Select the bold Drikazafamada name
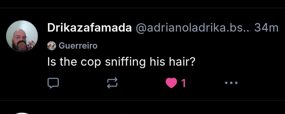Image resolution: width=285 pixels, height=114 pixels. 89,28
